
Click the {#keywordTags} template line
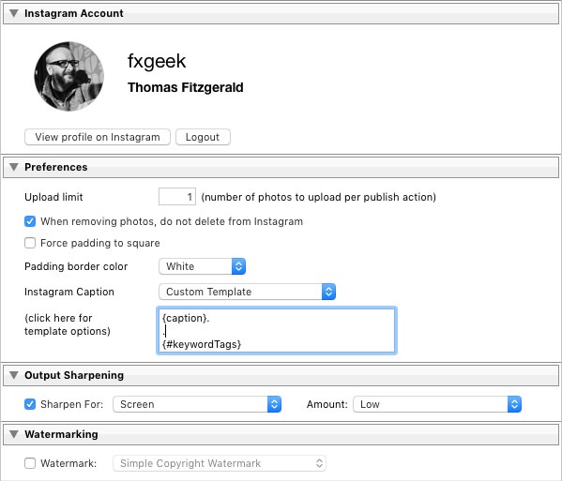click(x=202, y=344)
